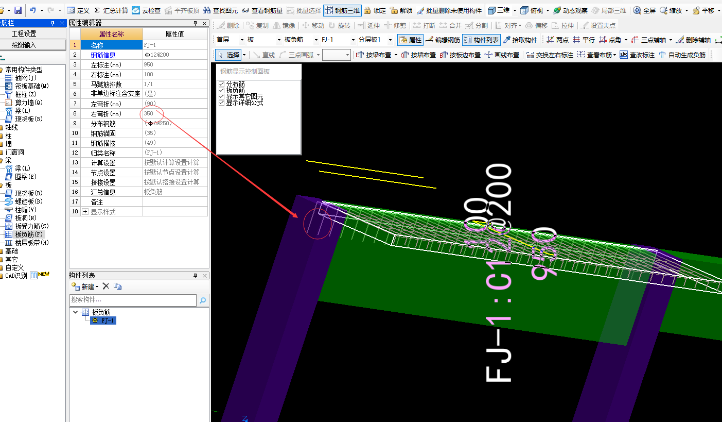Toggle 分布筋 checkbox

(x=221, y=84)
